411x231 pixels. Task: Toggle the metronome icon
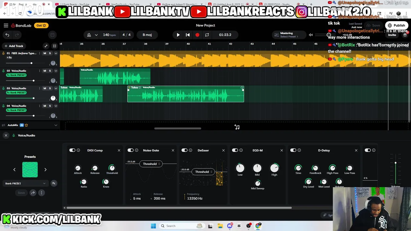89,35
